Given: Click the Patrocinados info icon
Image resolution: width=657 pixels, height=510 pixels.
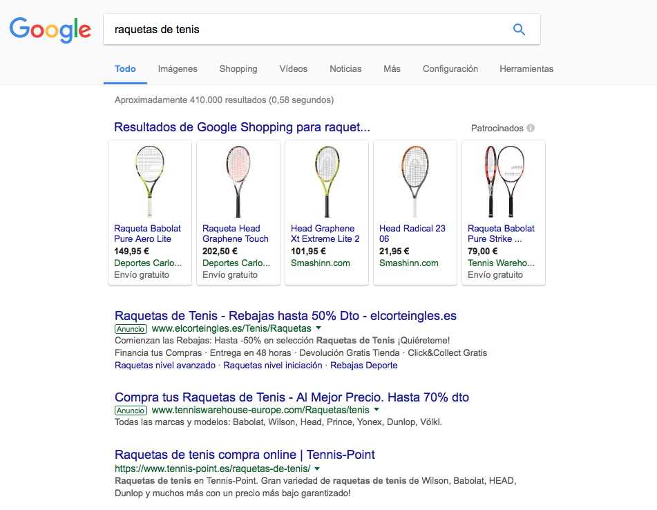Looking at the screenshot, I should (531, 128).
